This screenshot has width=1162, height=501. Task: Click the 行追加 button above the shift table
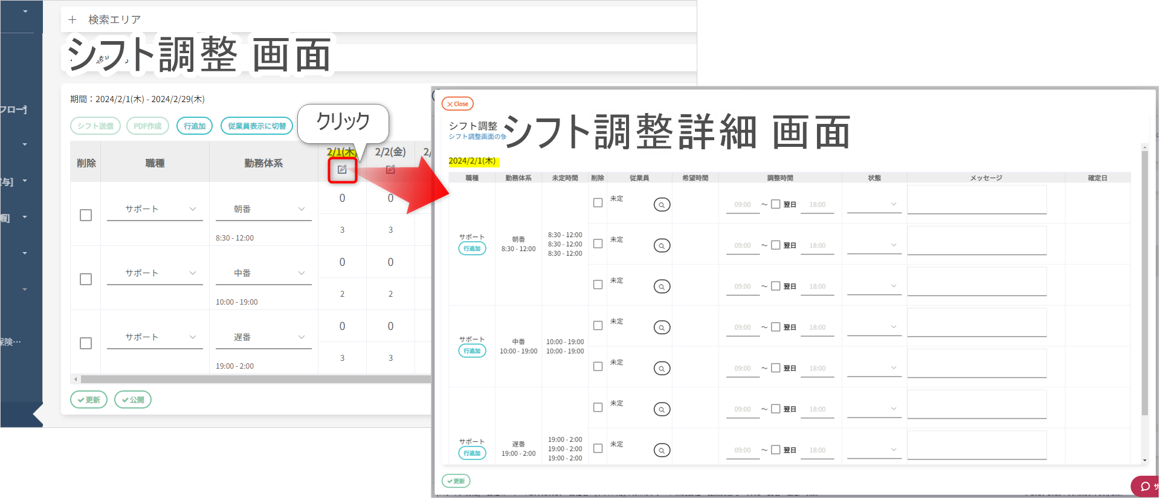click(195, 126)
